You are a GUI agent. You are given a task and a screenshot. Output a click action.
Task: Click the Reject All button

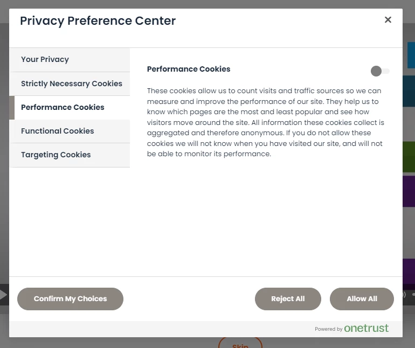(288, 299)
